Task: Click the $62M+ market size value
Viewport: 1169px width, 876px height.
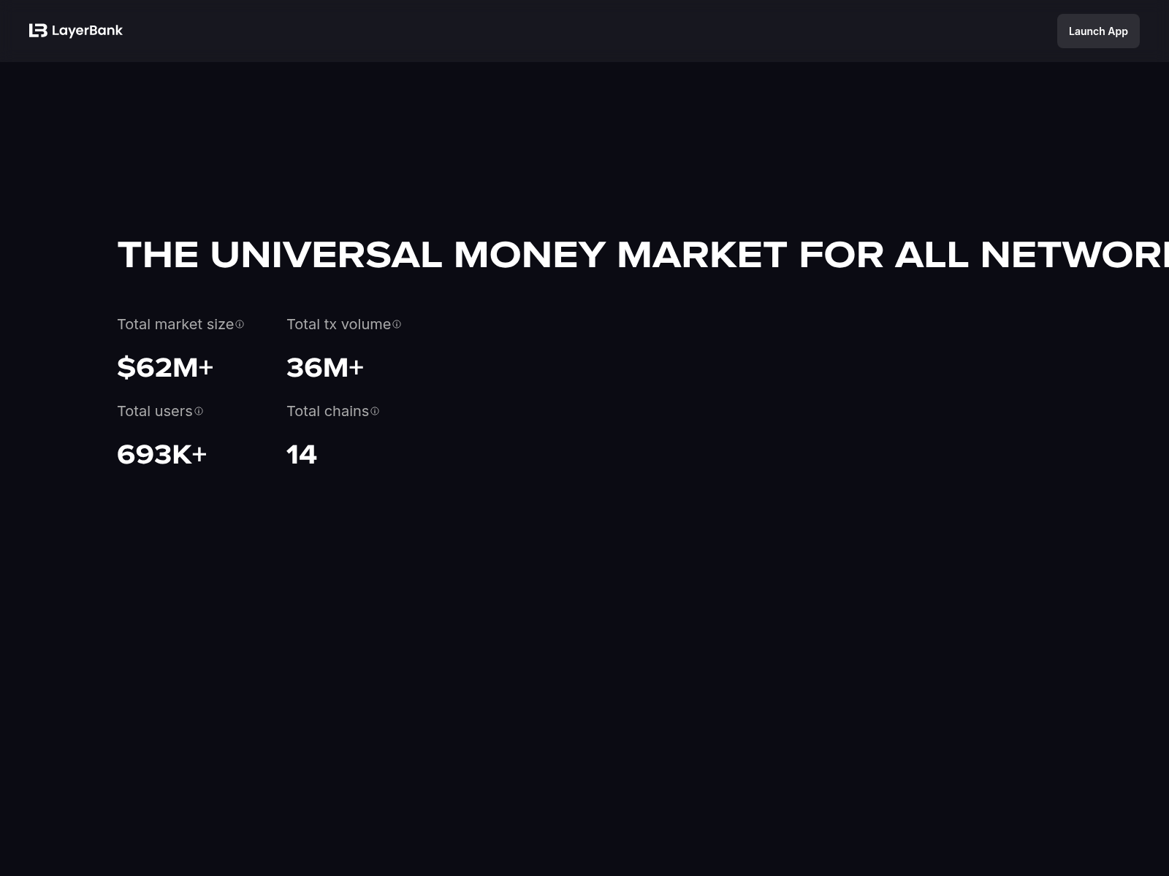Action: (x=165, y=367)
